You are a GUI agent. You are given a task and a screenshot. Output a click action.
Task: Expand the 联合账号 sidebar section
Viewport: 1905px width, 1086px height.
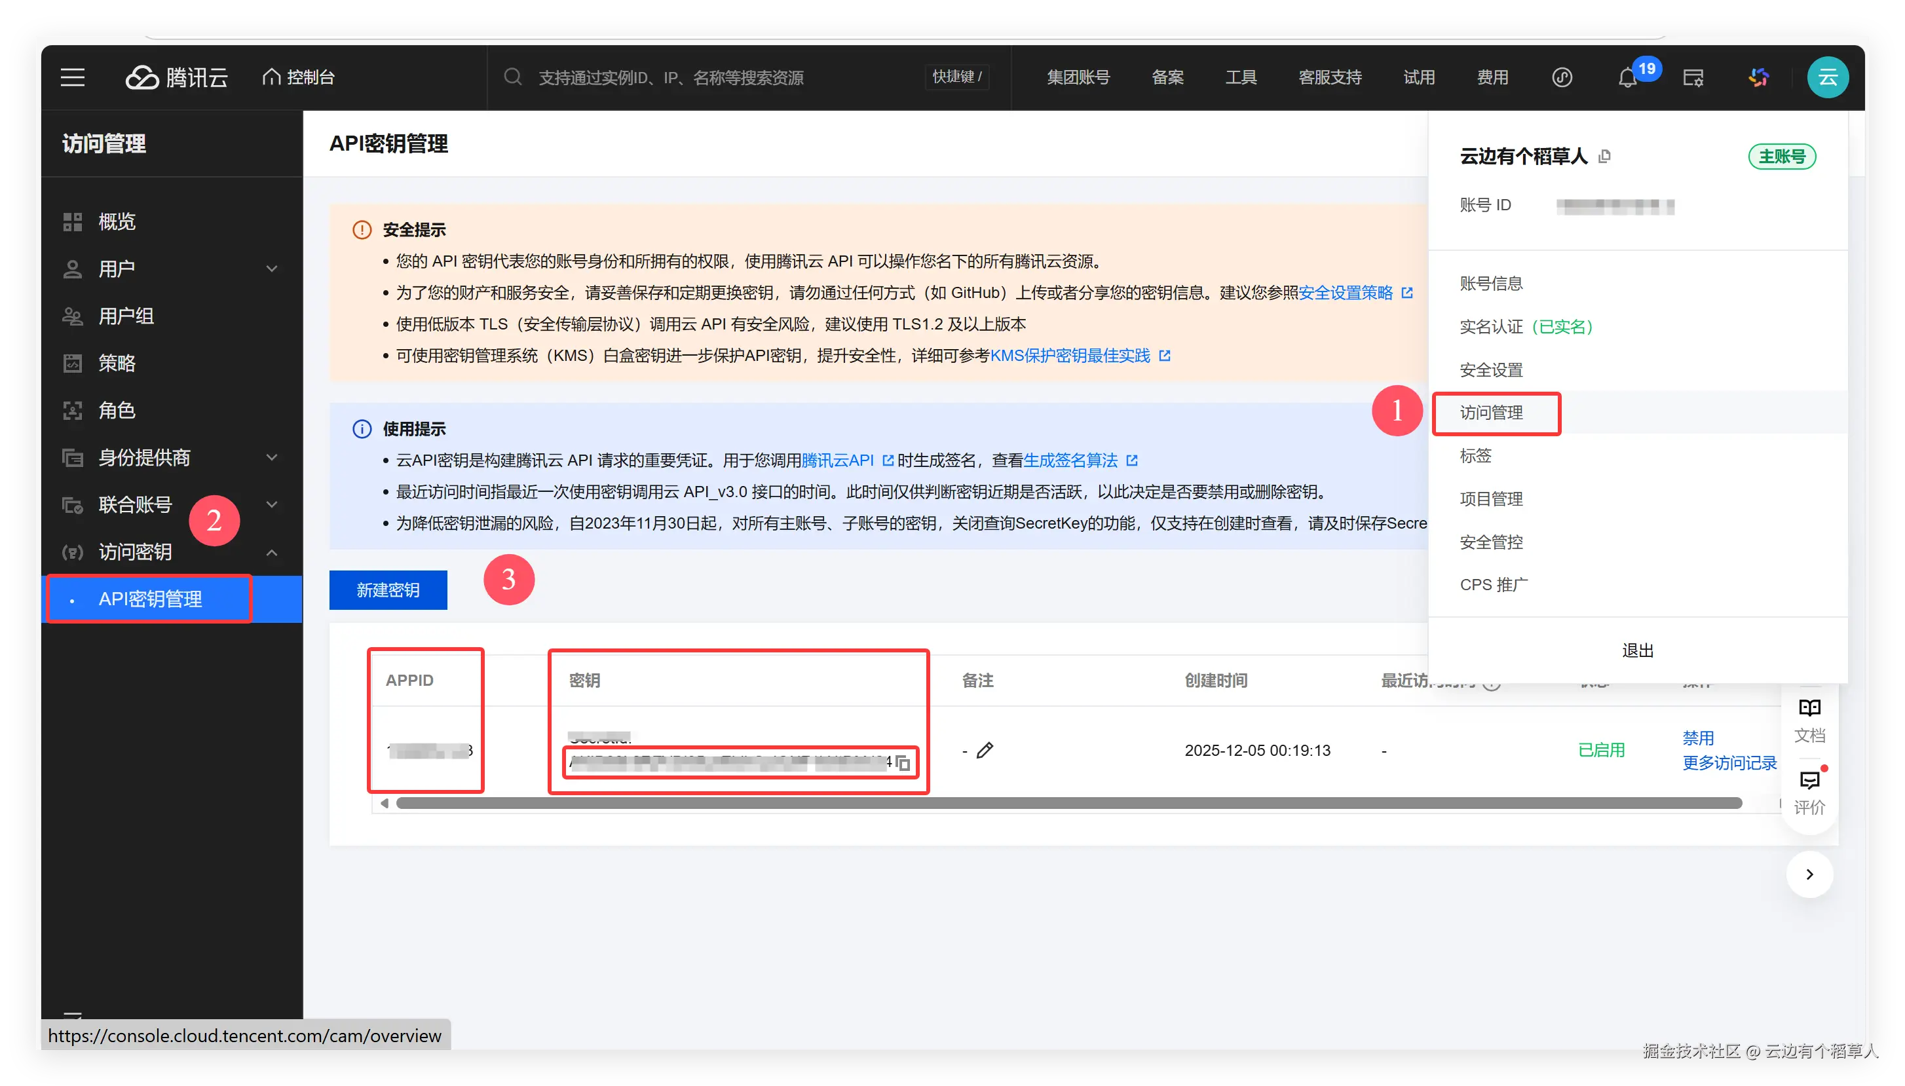(x=273, y=505)
